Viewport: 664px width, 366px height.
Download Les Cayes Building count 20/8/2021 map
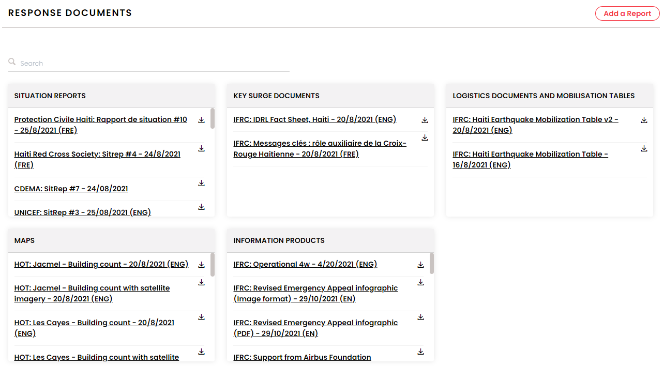click(202, 317)
